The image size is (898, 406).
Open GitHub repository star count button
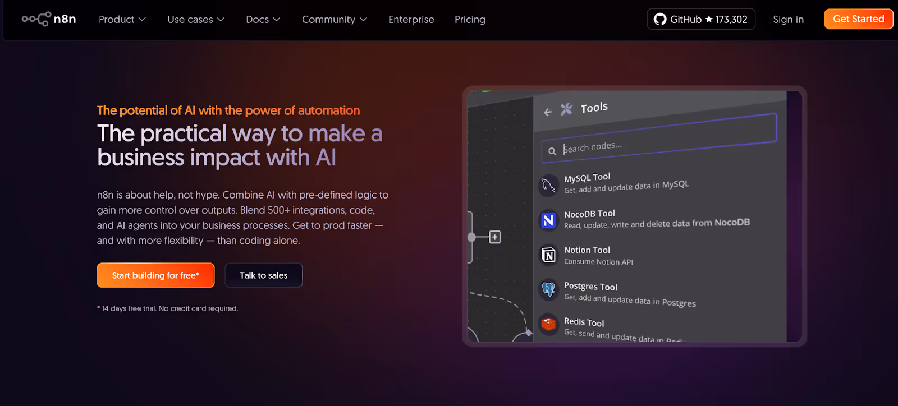pyautogui.click(x=701, y=19)
